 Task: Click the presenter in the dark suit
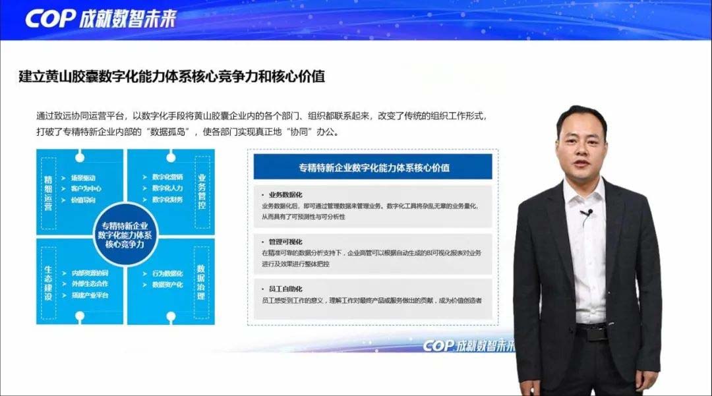click(x=587, y=250)
